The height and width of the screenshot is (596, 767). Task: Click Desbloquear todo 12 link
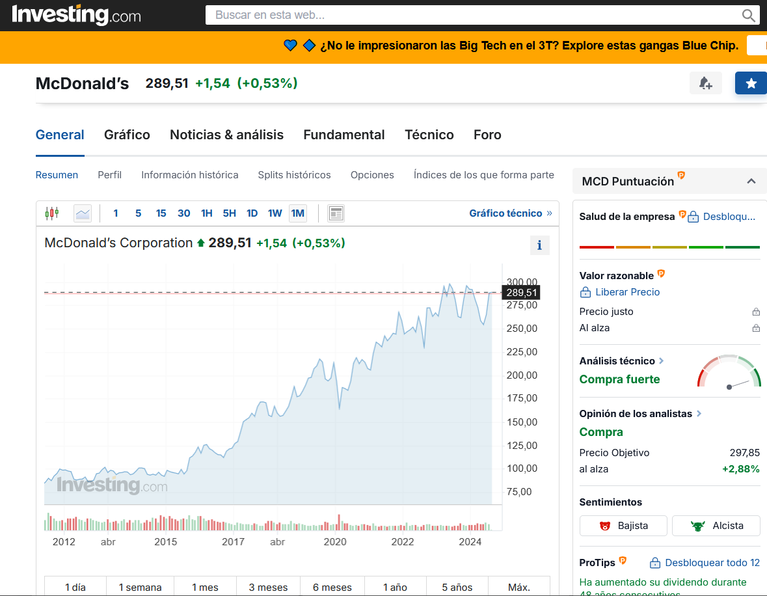(713, 563)
